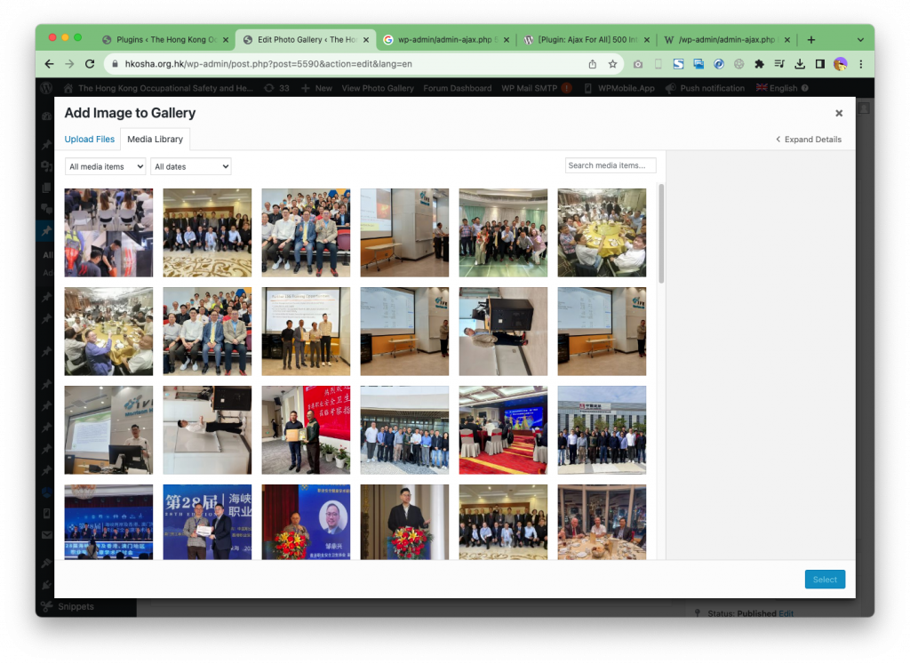Click the media grid vertical scrollbar

(661, 234)
